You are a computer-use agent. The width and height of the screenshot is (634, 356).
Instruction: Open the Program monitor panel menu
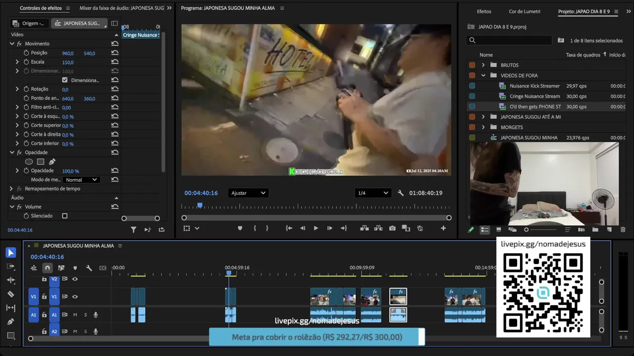coord(282,8)
